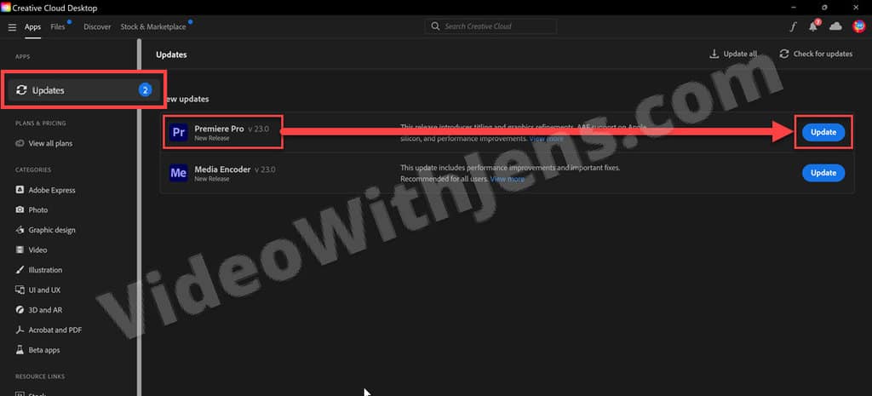The height and width of the screenshot is (396, 872).
Task: Check cloud sync status icon
Action: (835, 26)
